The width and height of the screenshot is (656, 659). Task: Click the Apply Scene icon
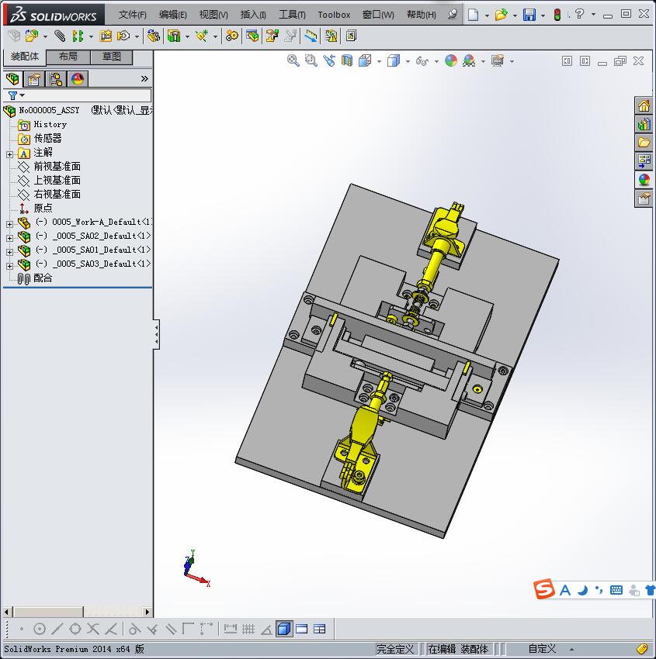coord(469,61)
